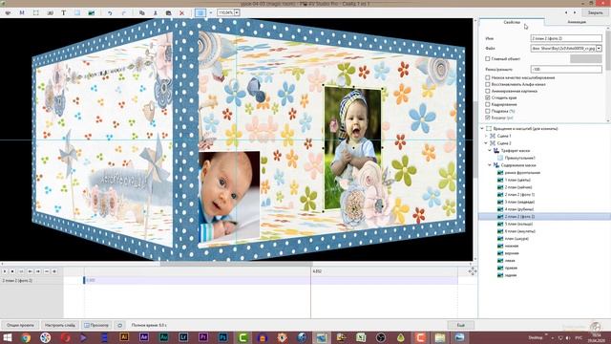Switch to the Свойства tab

click(512, 22)
